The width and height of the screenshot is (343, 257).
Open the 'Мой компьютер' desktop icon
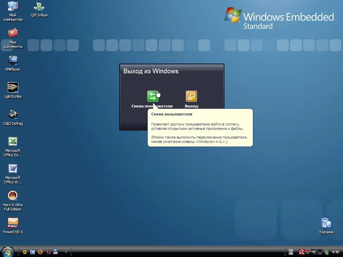tap(13, 11)
